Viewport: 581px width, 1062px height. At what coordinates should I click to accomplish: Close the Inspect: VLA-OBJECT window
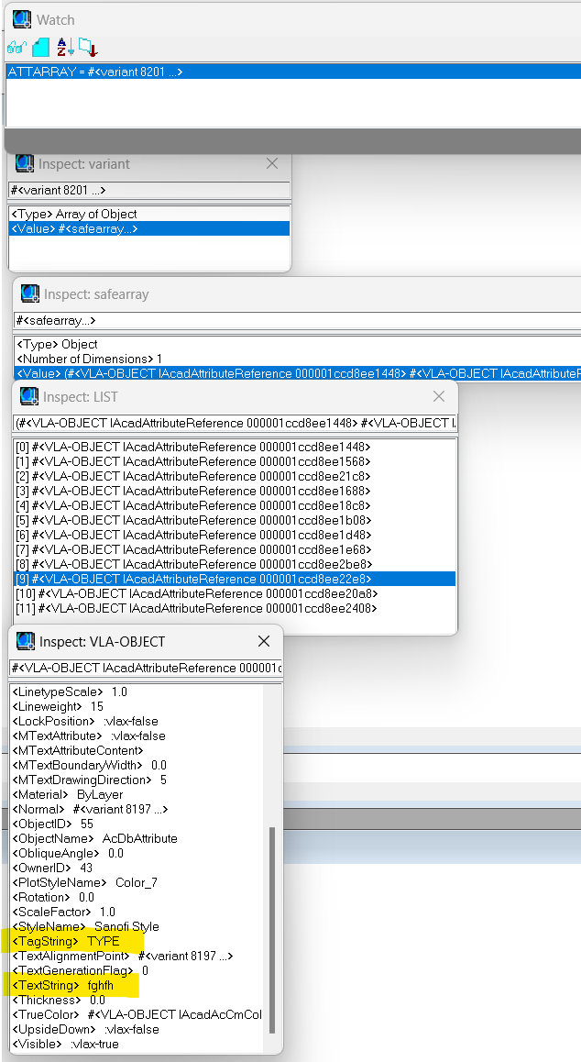pyautogui.click(x=264, y=641)
